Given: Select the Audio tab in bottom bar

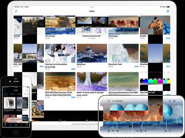Looking at the screenshot, I should pyautogui.click(x=63, y=121).
